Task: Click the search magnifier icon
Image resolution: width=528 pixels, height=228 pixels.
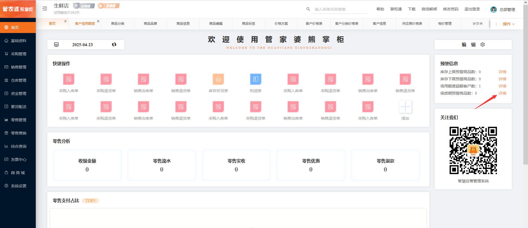Action: [x=308, y=9]
